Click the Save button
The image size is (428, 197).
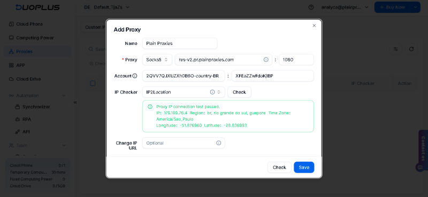304,167
